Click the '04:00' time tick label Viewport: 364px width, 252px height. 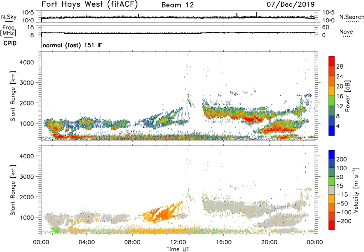87,242
